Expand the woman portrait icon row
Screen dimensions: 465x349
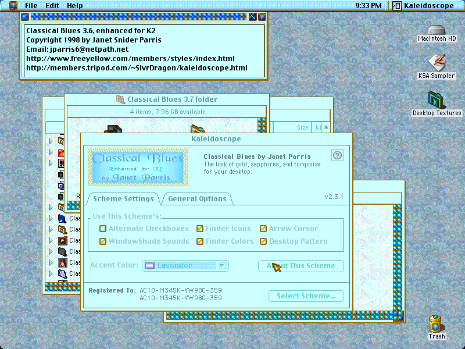point(51,262)
